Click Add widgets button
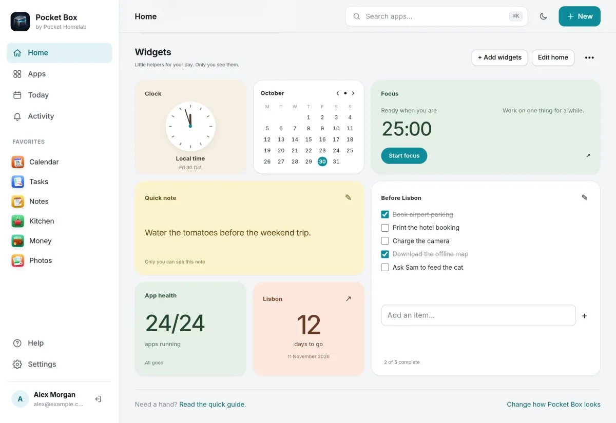The height and width of the screenshot is (423, 616). tap(499, 57)
